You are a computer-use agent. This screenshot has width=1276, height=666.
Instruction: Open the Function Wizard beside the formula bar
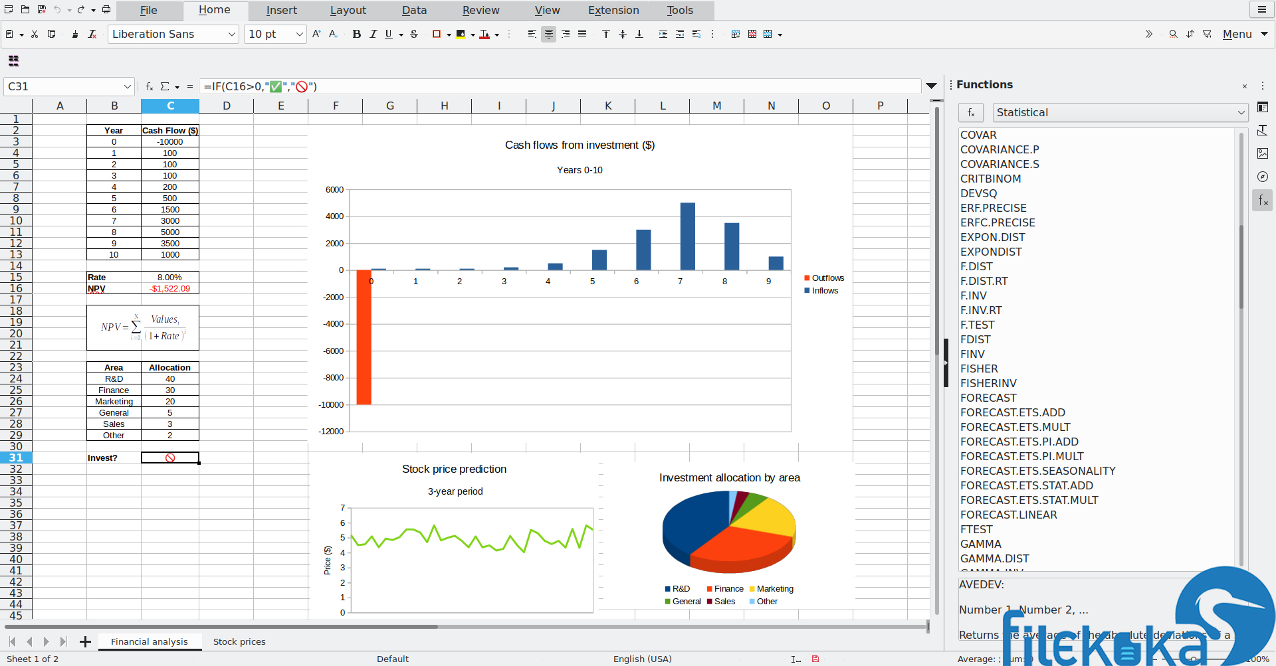tap(150, 86)
